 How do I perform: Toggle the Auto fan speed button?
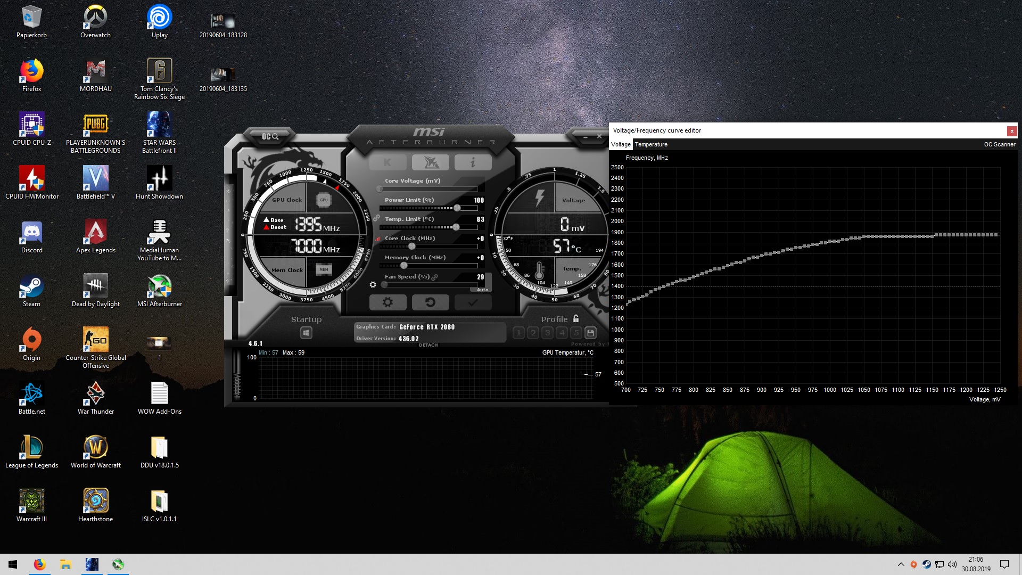(482, 290)
